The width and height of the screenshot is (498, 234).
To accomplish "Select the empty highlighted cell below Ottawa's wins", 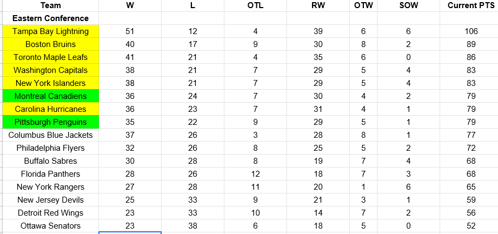I will [x=130, y=233].
